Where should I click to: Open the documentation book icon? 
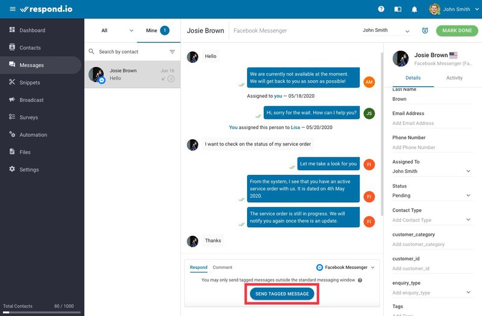(x=398, y=9)
